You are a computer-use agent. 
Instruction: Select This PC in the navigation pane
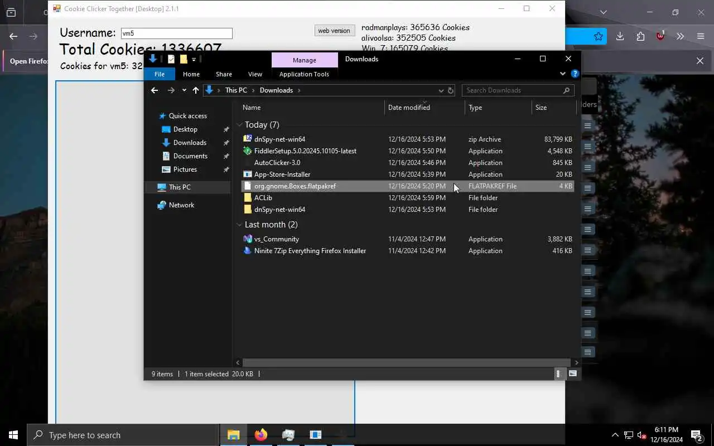[x=187, y=187]
